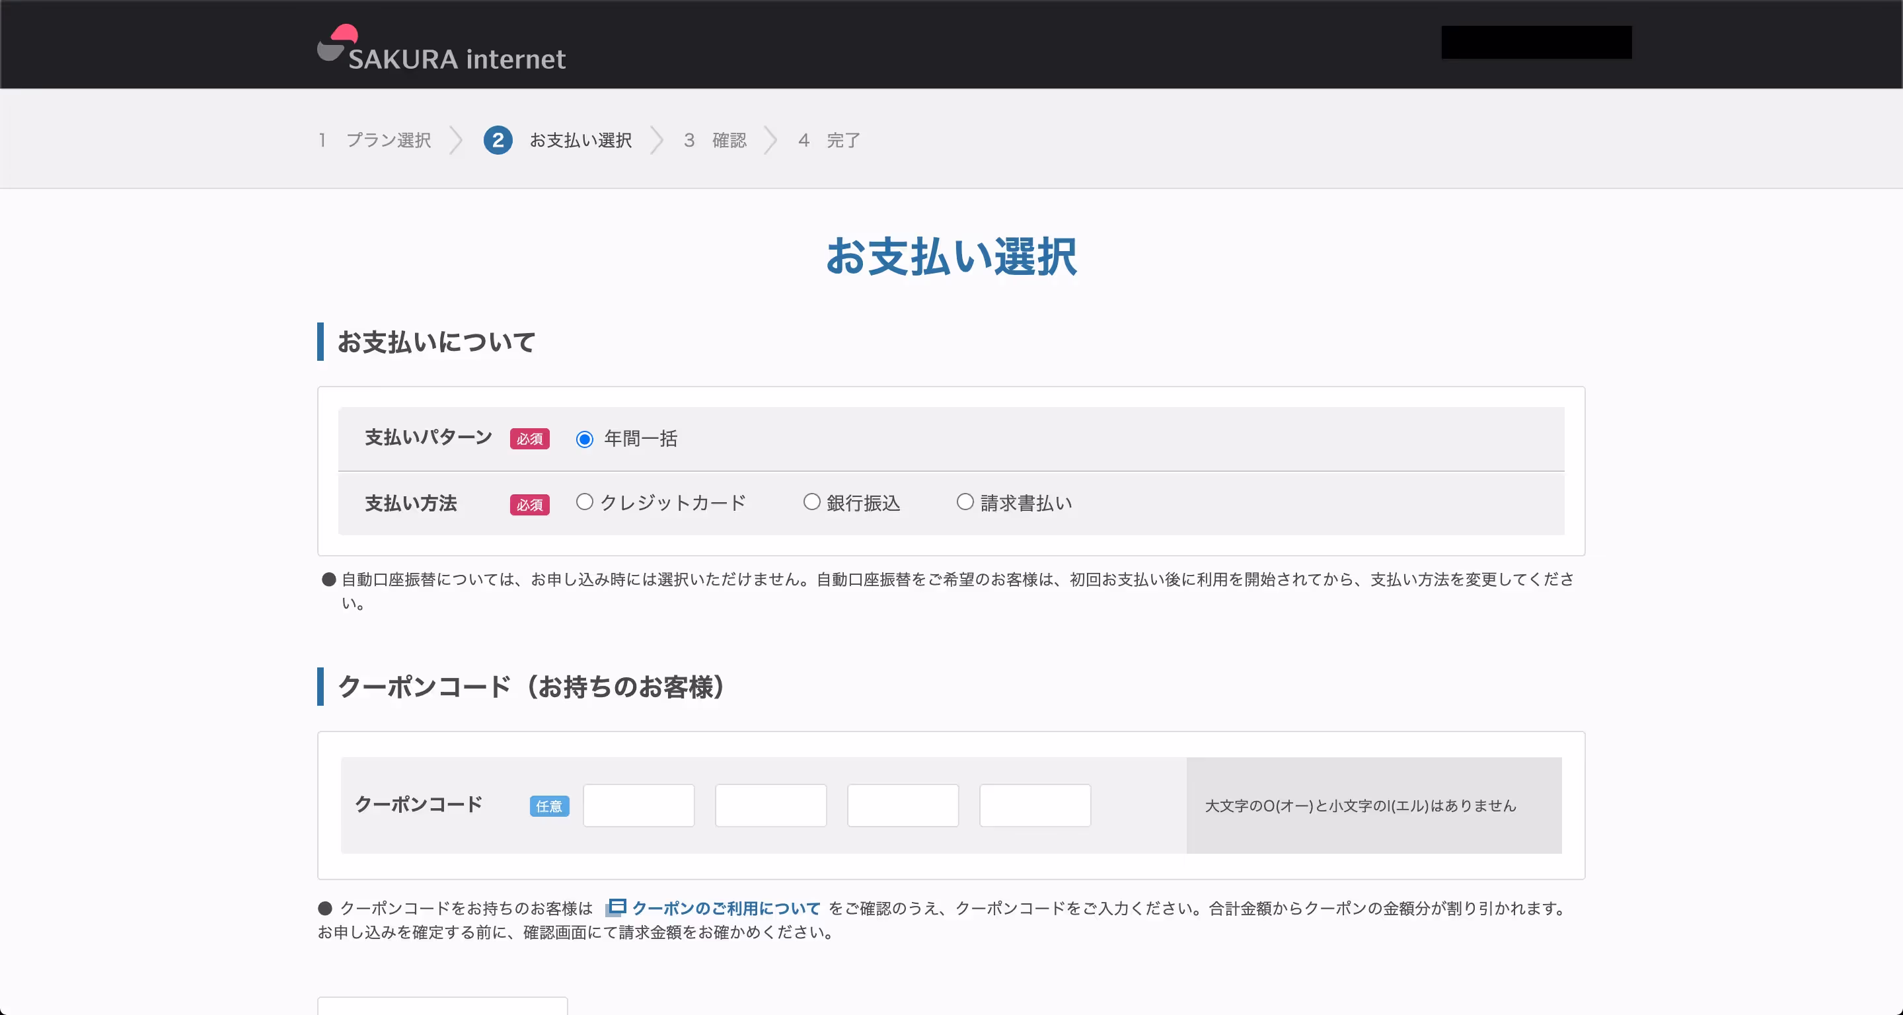
Task: Choose 銀行振込 as payment method
Action: coord(812,502)
